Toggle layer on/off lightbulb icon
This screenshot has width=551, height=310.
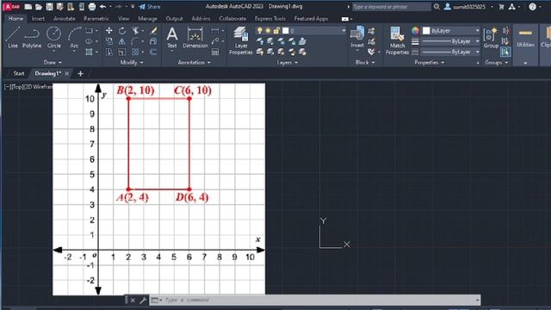coord(260,31)
